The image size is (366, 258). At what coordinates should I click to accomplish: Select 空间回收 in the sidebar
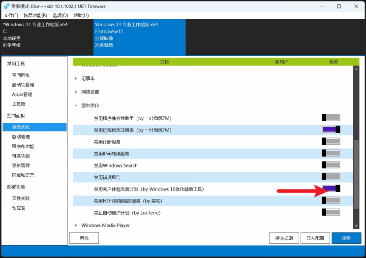pos(21,75)
